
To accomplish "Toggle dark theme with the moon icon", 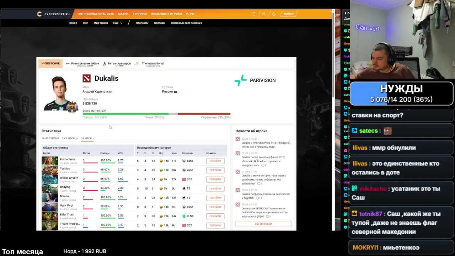I will click(274, 14).
